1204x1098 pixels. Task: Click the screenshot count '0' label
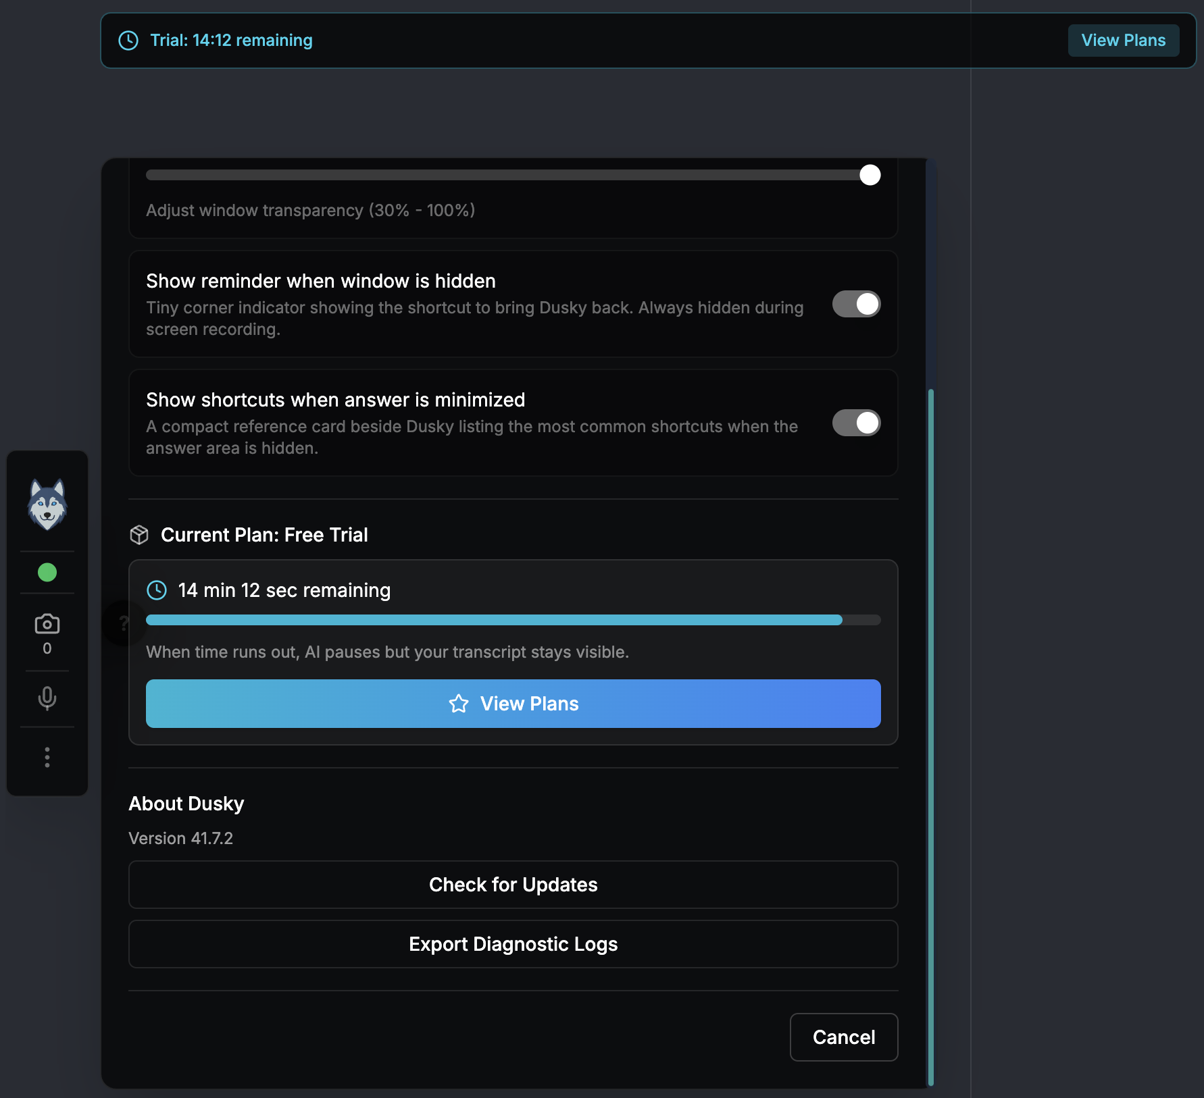(47, 648)
